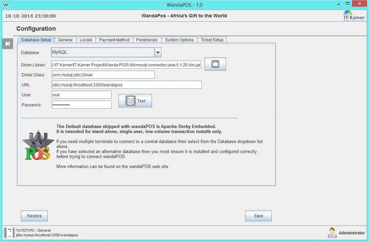369x242 pixels.
Task: Open the System Options tab
Action: [179, 40]
